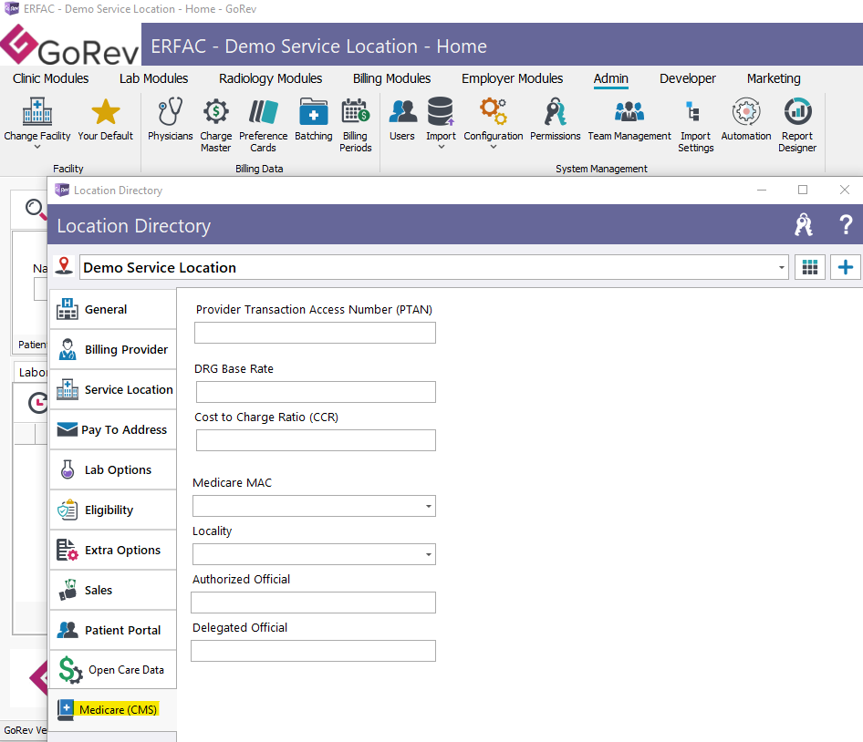Click the red map pin location icon
The image size is (863, 742).
(x=65, y=266)
